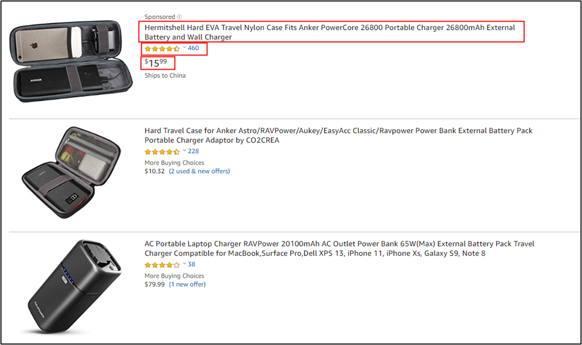Click the RAVPower charger star rating
Image resolution: width=582 pixels, height=345 pixels.
162,265
